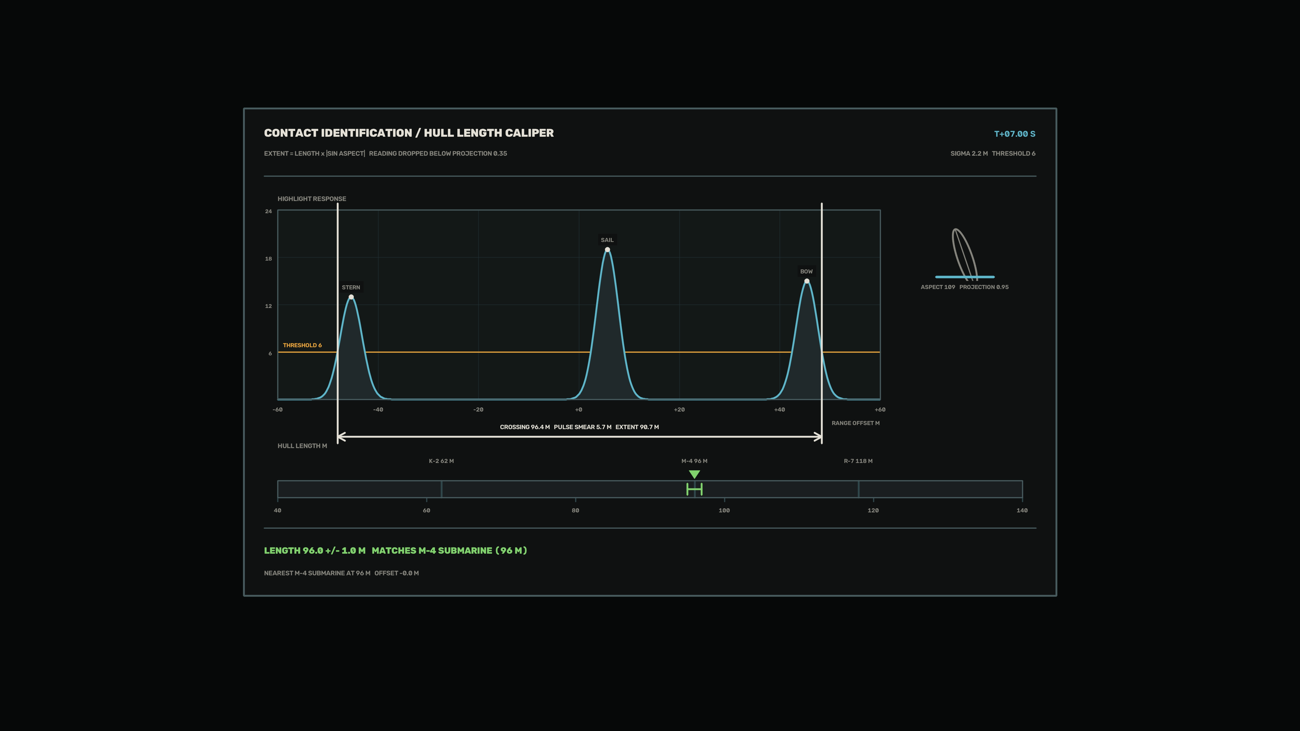Click the STERN peak label tag
This screenshot has width=1300, height=731.
tap(351, 288)
